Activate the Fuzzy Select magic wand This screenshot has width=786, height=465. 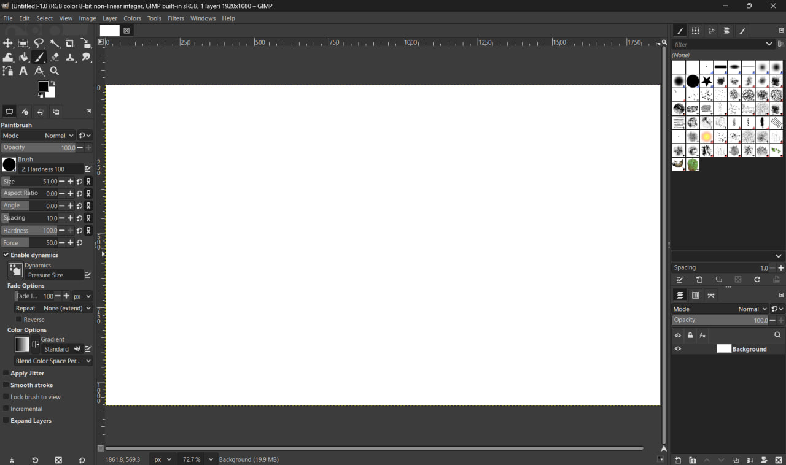(55, 43)
